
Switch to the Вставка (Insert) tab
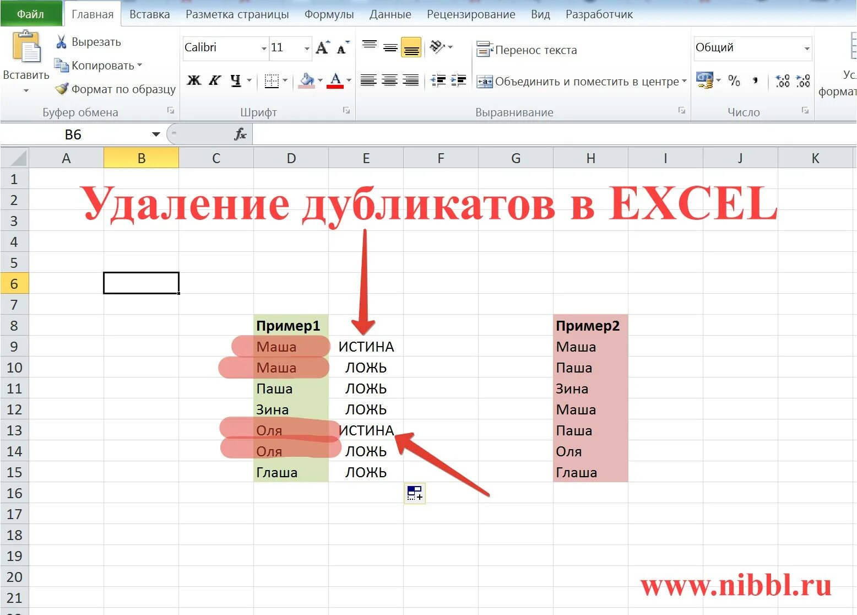(x=149, y=14)
